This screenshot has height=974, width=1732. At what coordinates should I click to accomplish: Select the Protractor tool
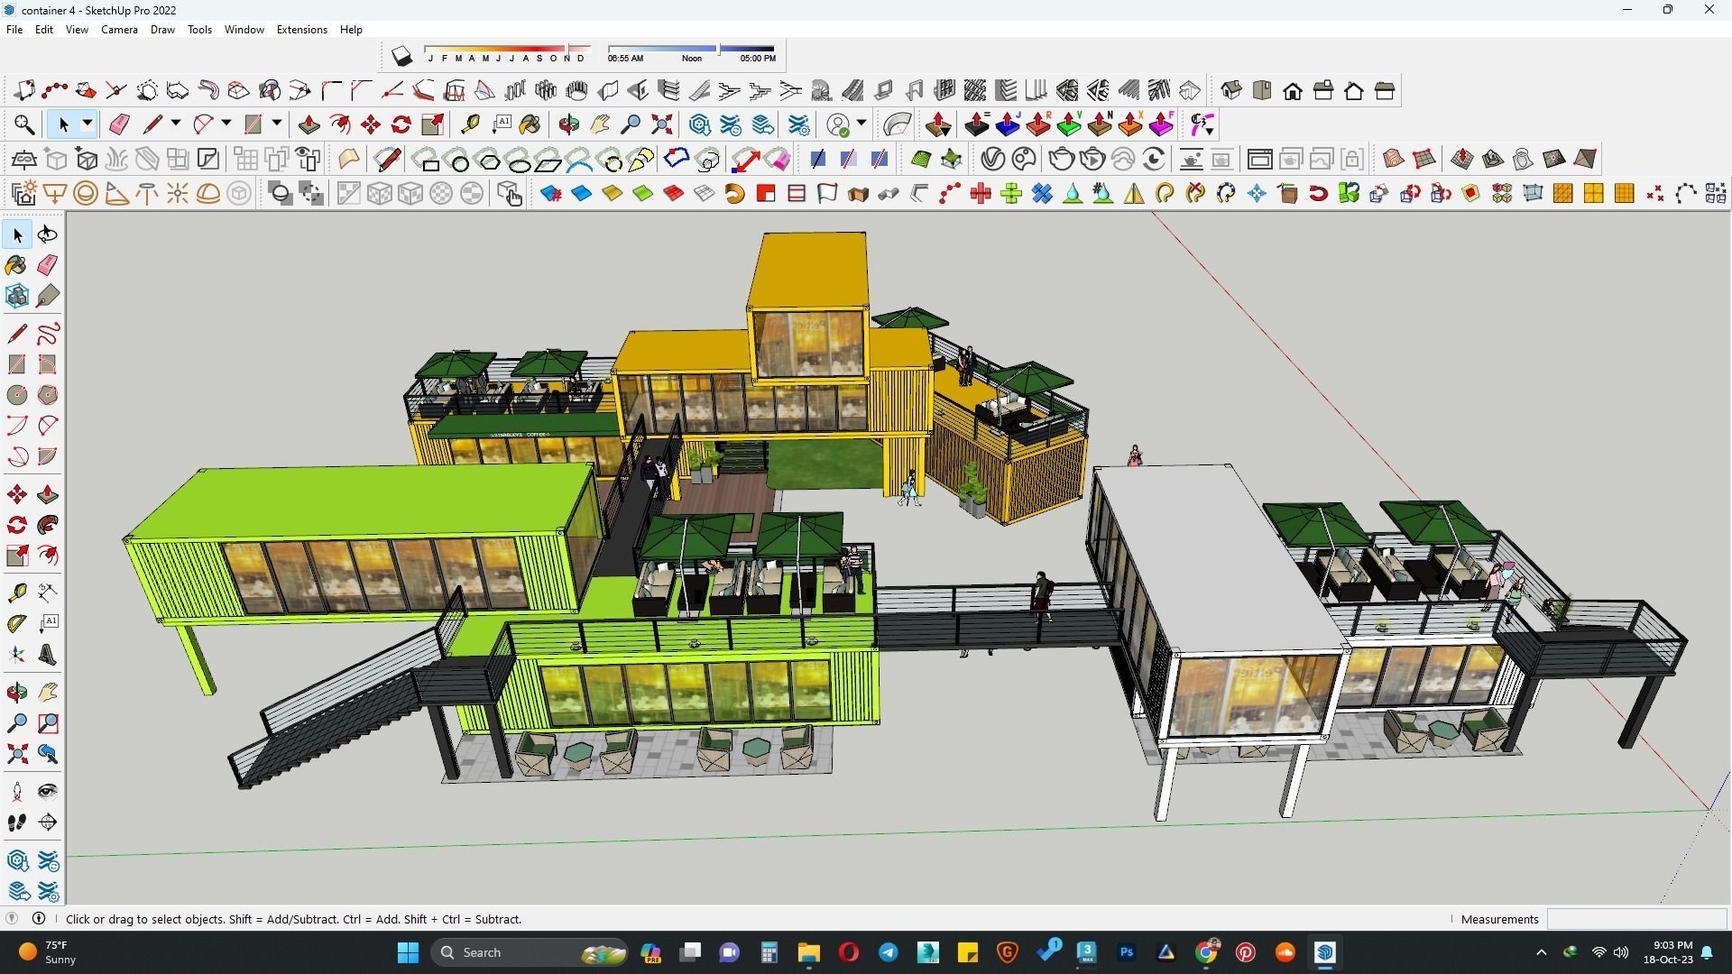16,623
